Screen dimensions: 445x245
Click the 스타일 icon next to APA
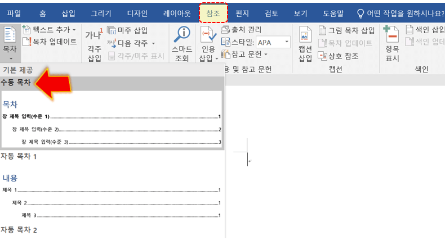225,42
